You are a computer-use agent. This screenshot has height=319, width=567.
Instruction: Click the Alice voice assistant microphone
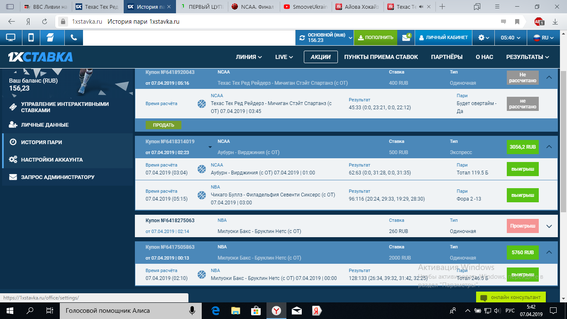(192, 310)
